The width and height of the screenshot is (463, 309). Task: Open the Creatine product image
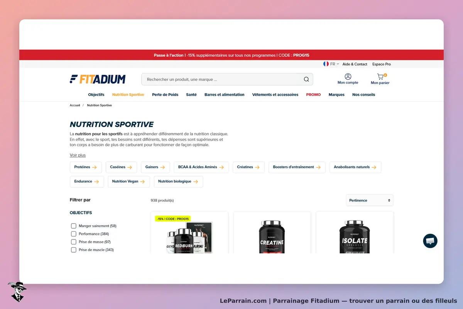pyautogui.click(x=272, y=237)
